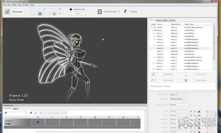Click the red X delete icon in timeline toolbar

tap(41, 113)
